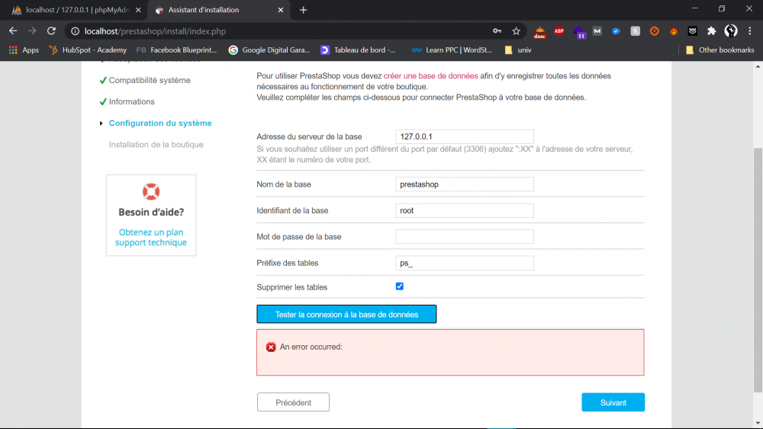
Task: Click the purple extension with badge 11
Action: point(578,32)
